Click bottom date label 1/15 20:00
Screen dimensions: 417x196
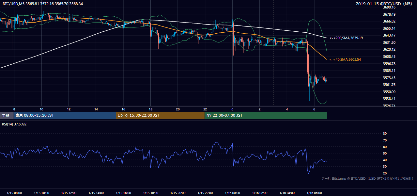[178, 193]
